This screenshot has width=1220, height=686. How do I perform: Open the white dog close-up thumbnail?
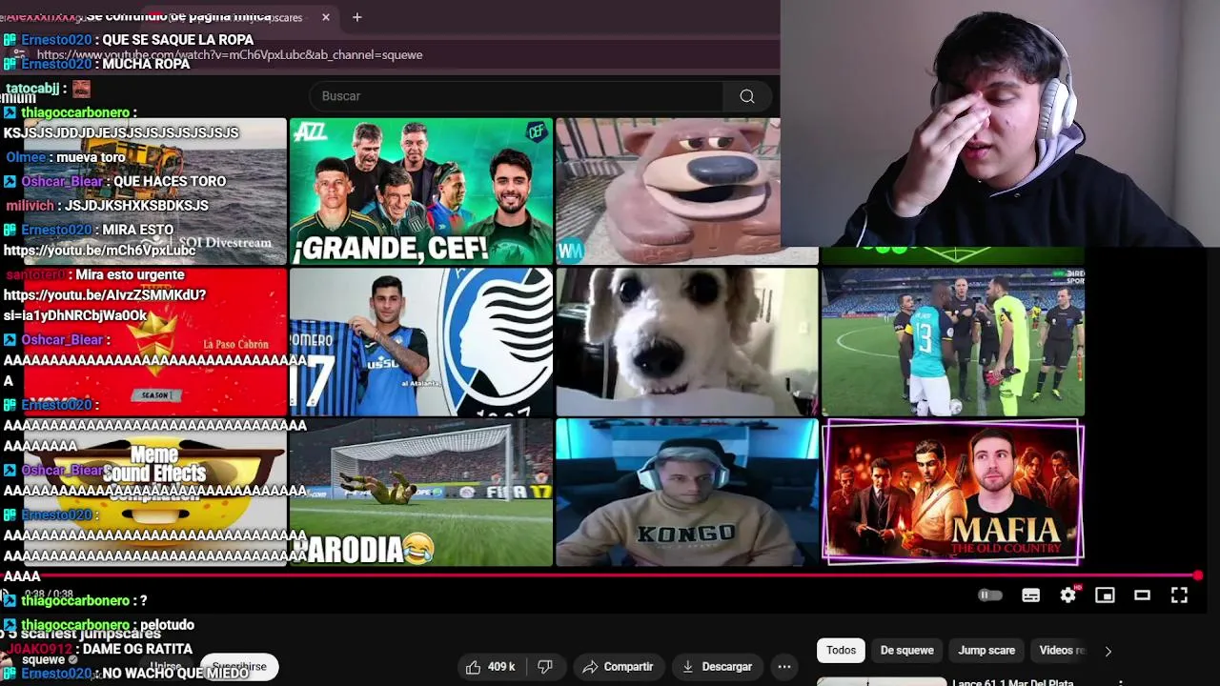pyautogui.click(x=686, y=342)
